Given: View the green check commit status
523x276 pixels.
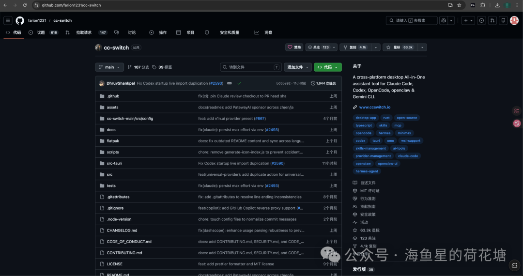Looking at the screenshot, I should coord(239,83).
